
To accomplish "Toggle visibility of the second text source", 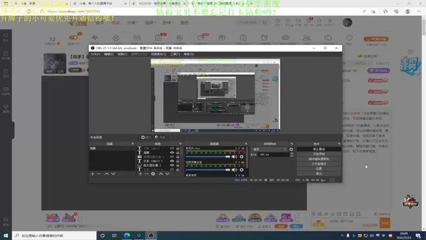I will coord(171,153).
